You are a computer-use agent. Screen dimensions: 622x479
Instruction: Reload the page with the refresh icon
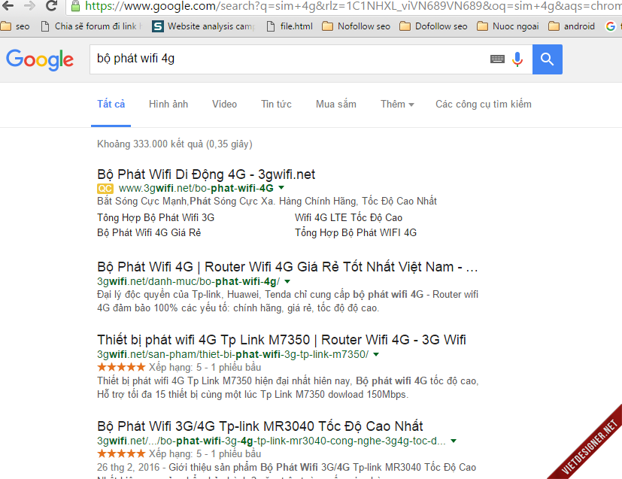point(51,5)
